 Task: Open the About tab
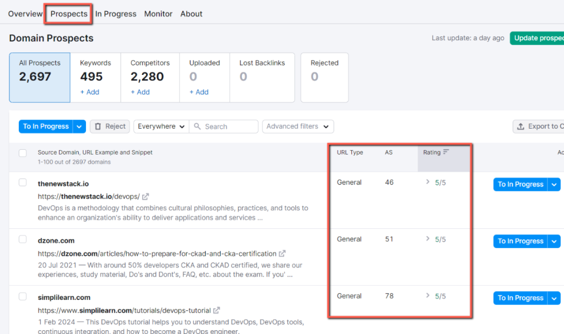coord(191,13)
